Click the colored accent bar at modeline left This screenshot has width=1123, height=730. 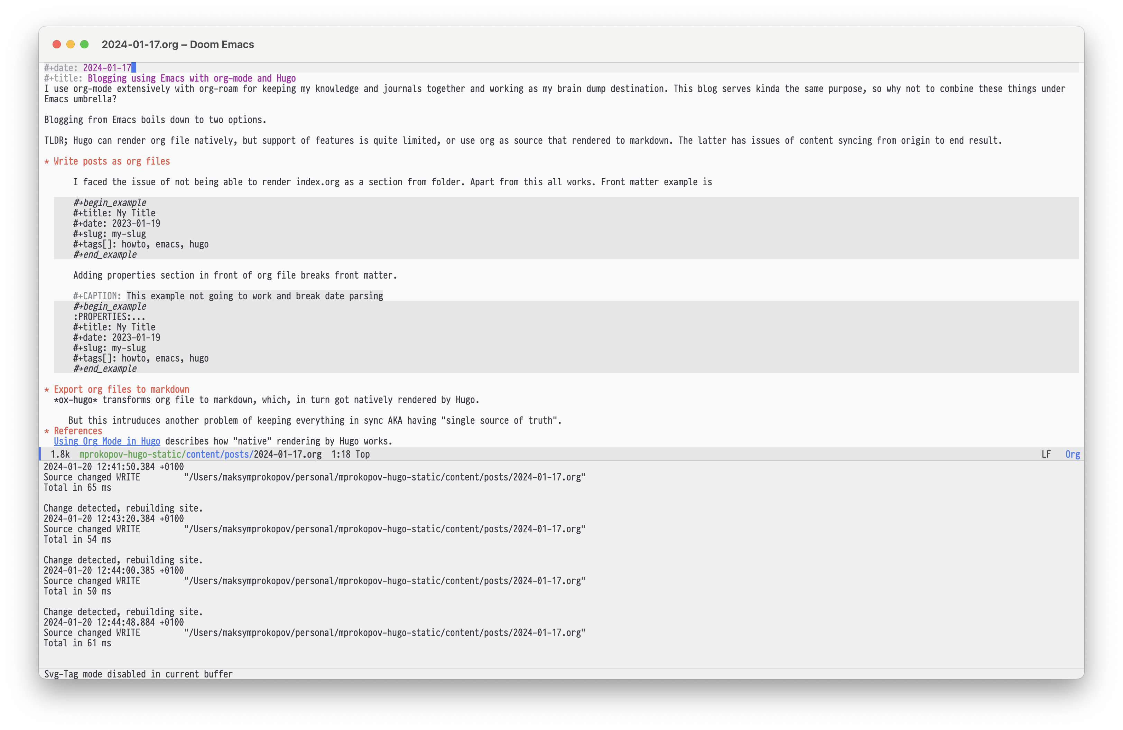pos(41,454)
